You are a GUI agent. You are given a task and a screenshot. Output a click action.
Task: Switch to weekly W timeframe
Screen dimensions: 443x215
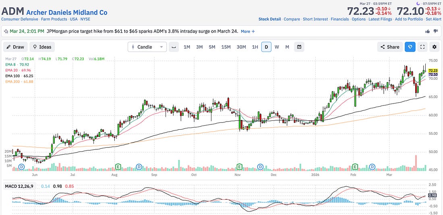pos(277,47)
